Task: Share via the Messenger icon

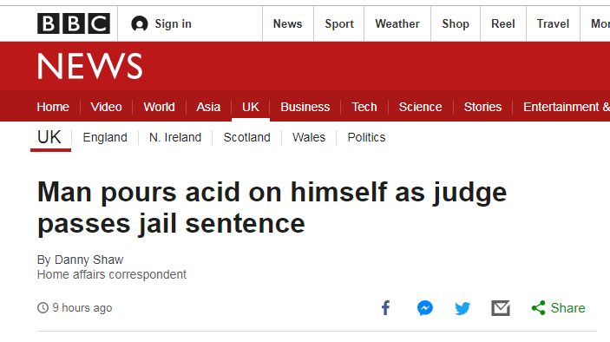Action: point(425,308)
